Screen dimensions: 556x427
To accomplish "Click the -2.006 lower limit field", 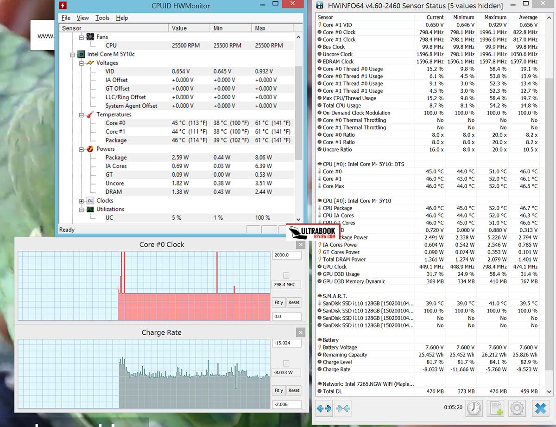I will (286, 405).
